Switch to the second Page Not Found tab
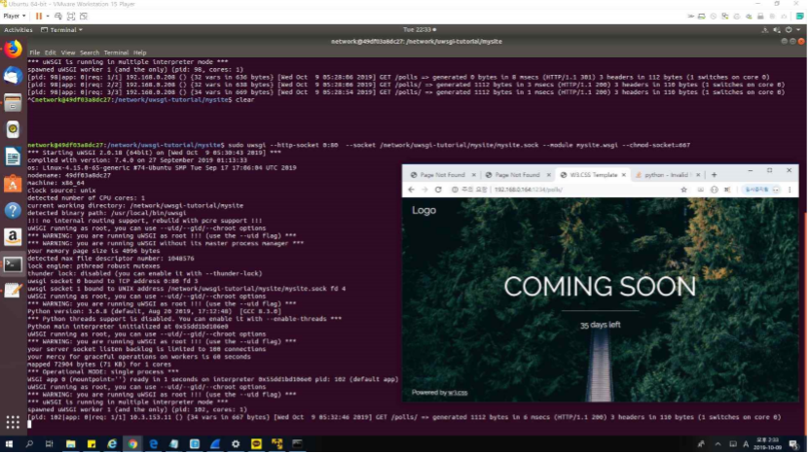Viewport: 810px width, 453px height. coord(518,175)
